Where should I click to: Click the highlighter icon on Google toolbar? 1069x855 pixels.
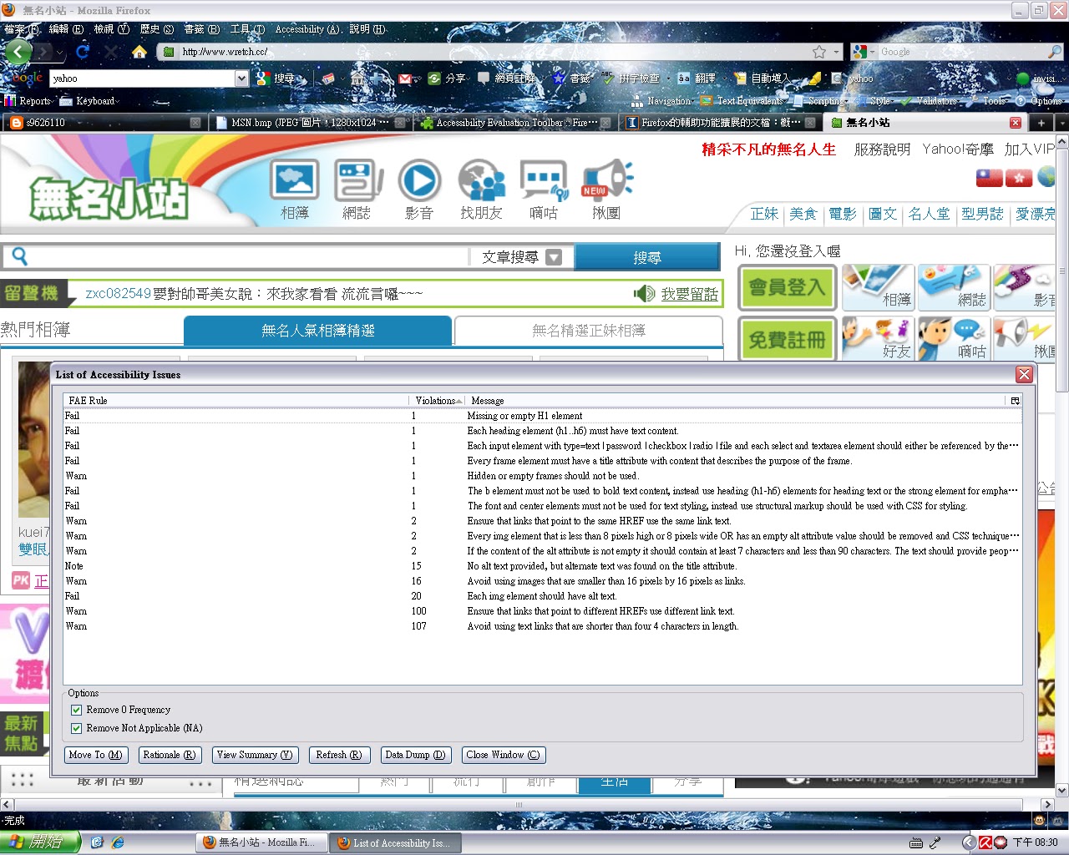[x=814, y=78]
